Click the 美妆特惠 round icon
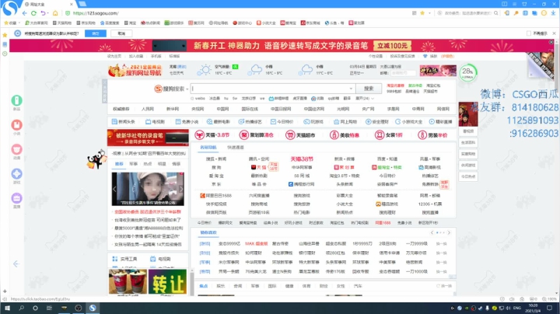560x314 pixels. point(334,135)
